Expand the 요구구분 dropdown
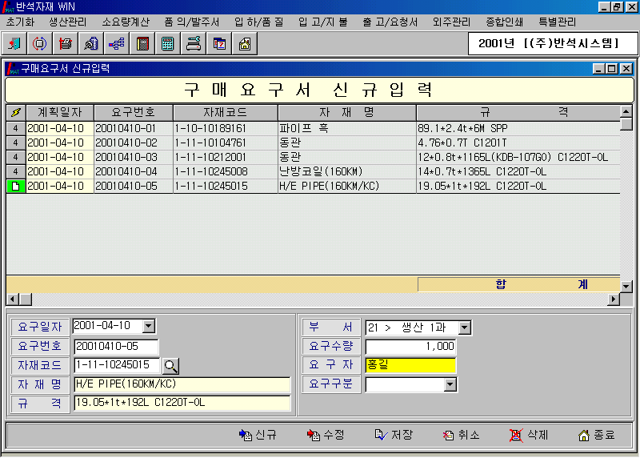The width and height of the screenshot is (640, 458). [x=450, y=385]
